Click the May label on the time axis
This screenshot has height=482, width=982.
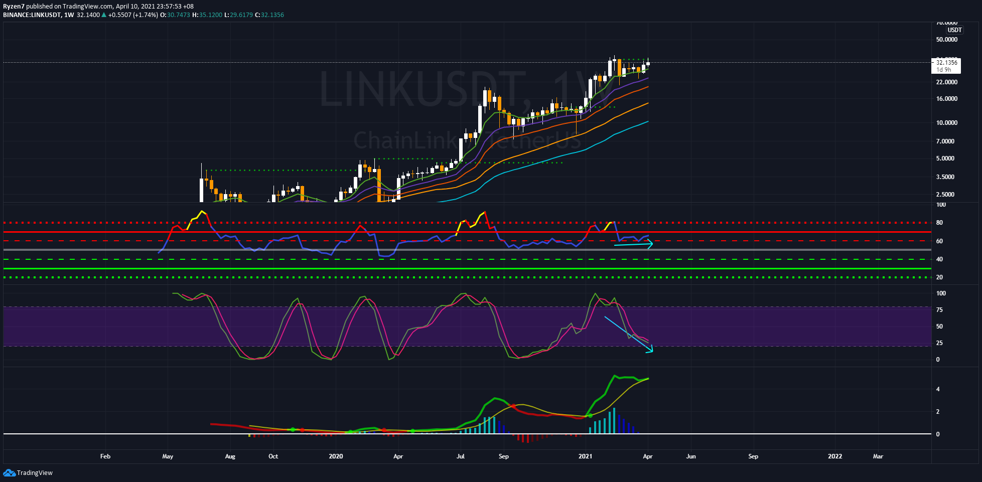coord(168,456)
